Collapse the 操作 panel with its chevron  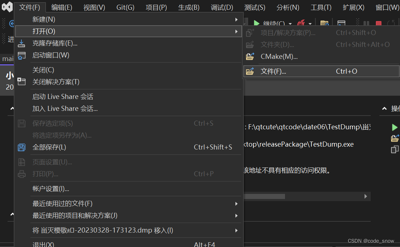click(x=384, y=108)
